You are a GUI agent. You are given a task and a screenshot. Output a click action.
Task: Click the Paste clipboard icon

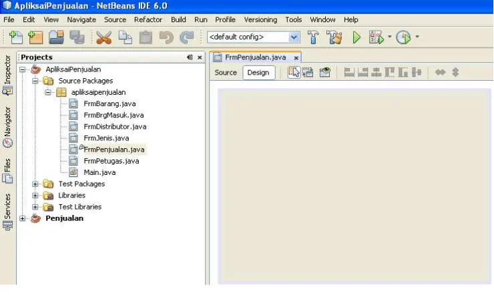[x=146, y=37]
